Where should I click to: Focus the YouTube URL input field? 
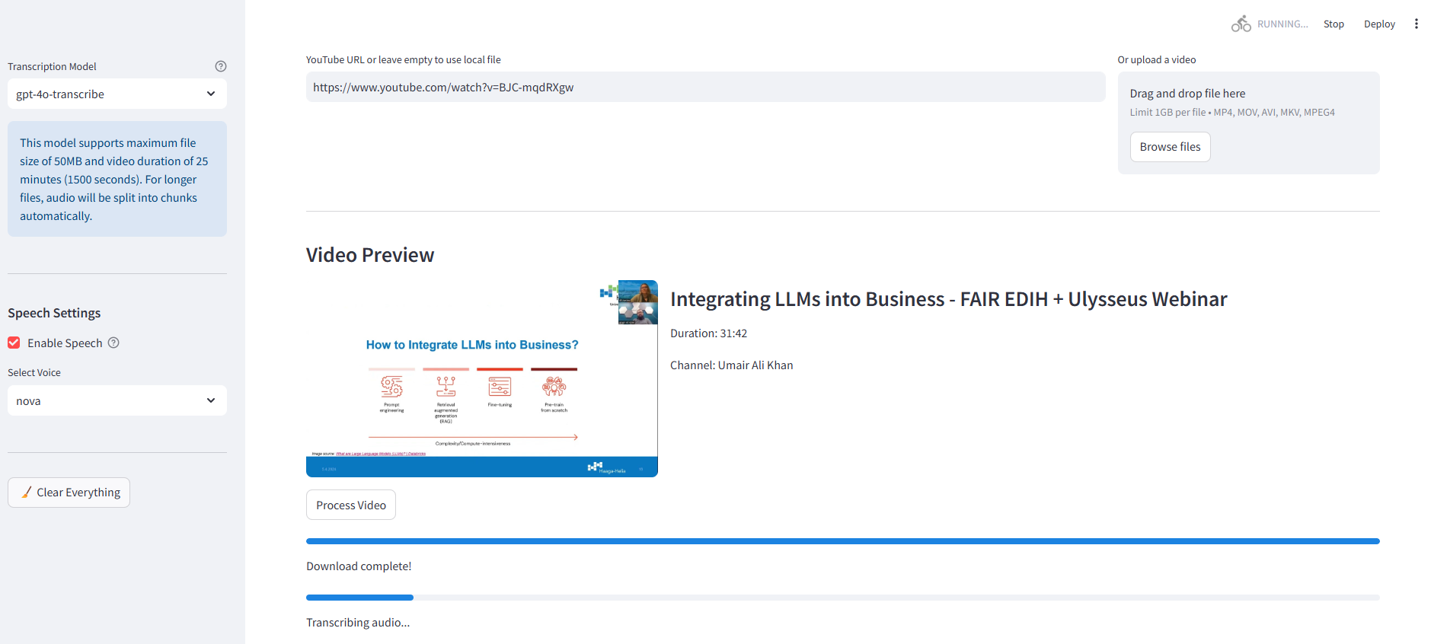click(705, 87)
